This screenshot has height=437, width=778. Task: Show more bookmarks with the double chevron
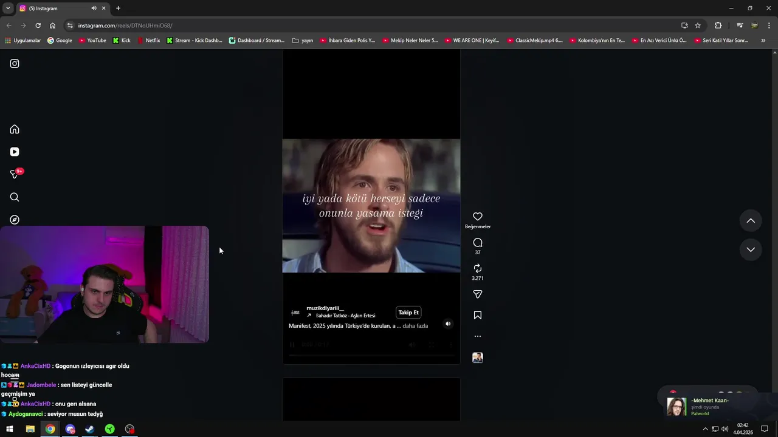pyautogui.click(x=763, y=41)
